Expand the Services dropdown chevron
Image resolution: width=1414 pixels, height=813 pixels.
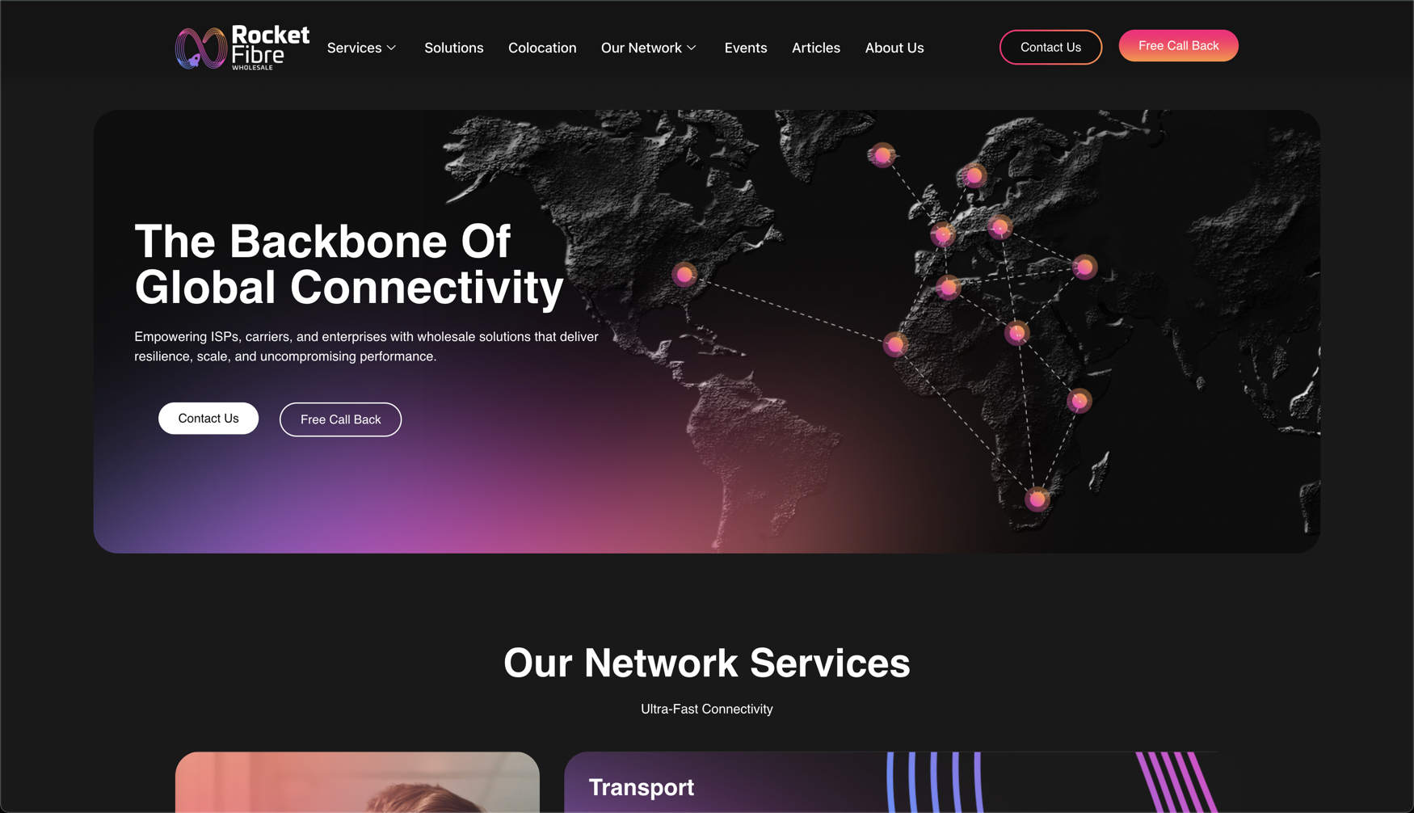tap(392, 48)
